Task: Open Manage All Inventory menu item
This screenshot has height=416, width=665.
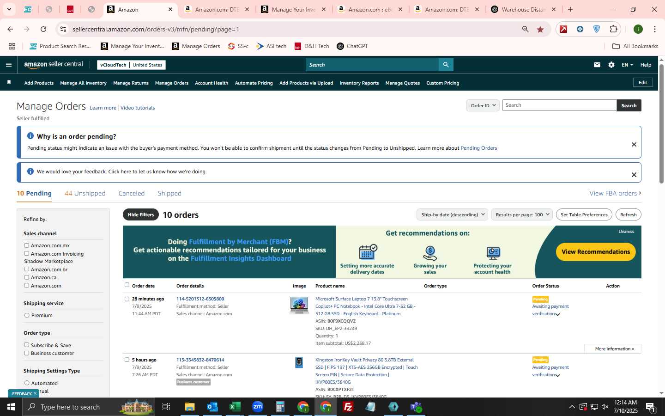Action: [x=83, y=83]
